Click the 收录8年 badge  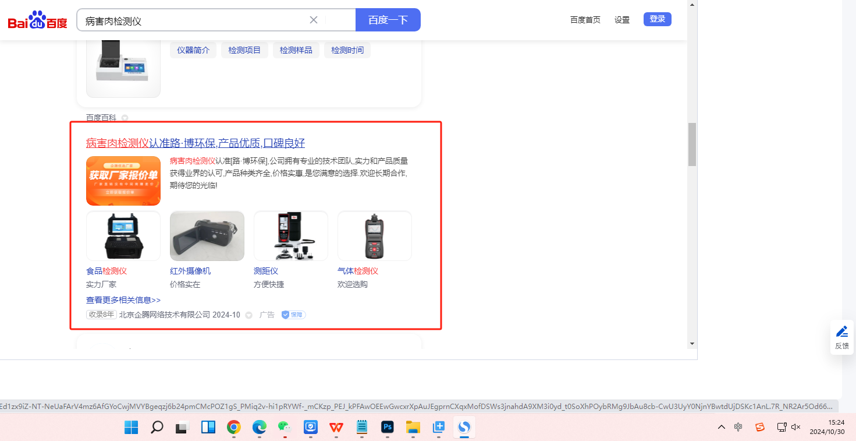click(101, 315)
